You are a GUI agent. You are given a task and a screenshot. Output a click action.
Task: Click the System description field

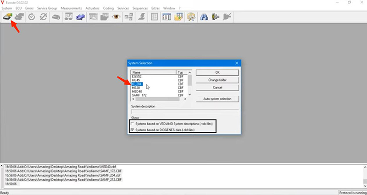(185, 111)
